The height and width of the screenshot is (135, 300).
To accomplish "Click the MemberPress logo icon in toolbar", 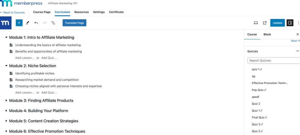I will [6, 23].
